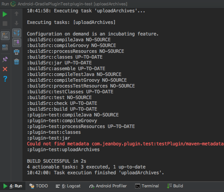The height and width of the screenshot is (192, 224).
Task: Open help with the blue question mark
Action: pyautogui.click(x=5, y=79)
